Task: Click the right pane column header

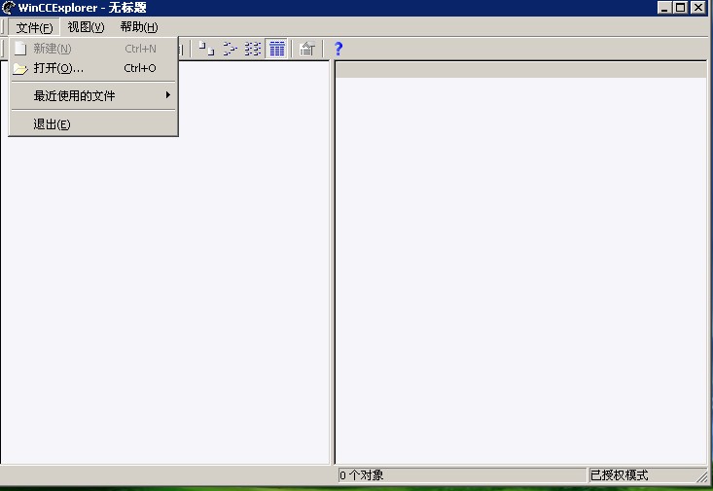Action: pos(520,69)
